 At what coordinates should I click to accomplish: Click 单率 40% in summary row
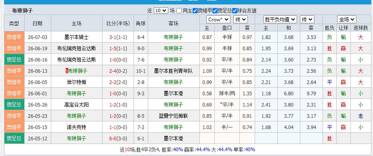tap(250, 150)
